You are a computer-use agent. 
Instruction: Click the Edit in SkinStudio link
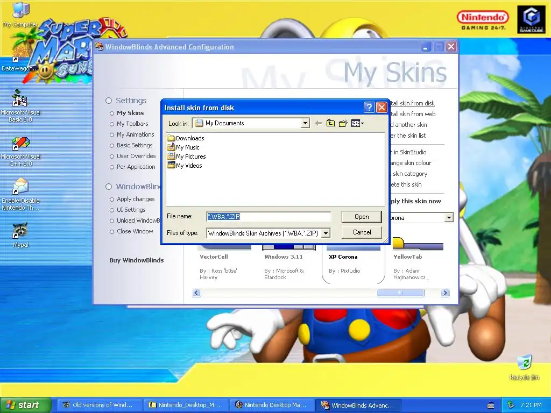(x=408, y=152)
